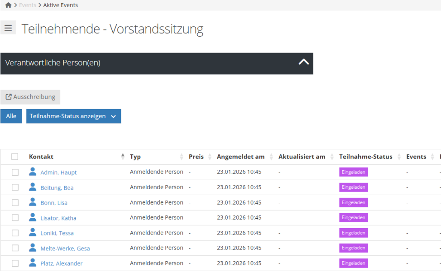This screenshot has height=273, width=441.
Task: Click person icon beside Bonn, Lisa
Action: pyautogui.click(x=33, y=202)
